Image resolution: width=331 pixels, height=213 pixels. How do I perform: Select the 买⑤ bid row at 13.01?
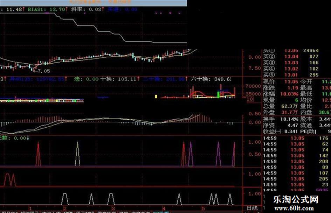(x=291, y=75)
